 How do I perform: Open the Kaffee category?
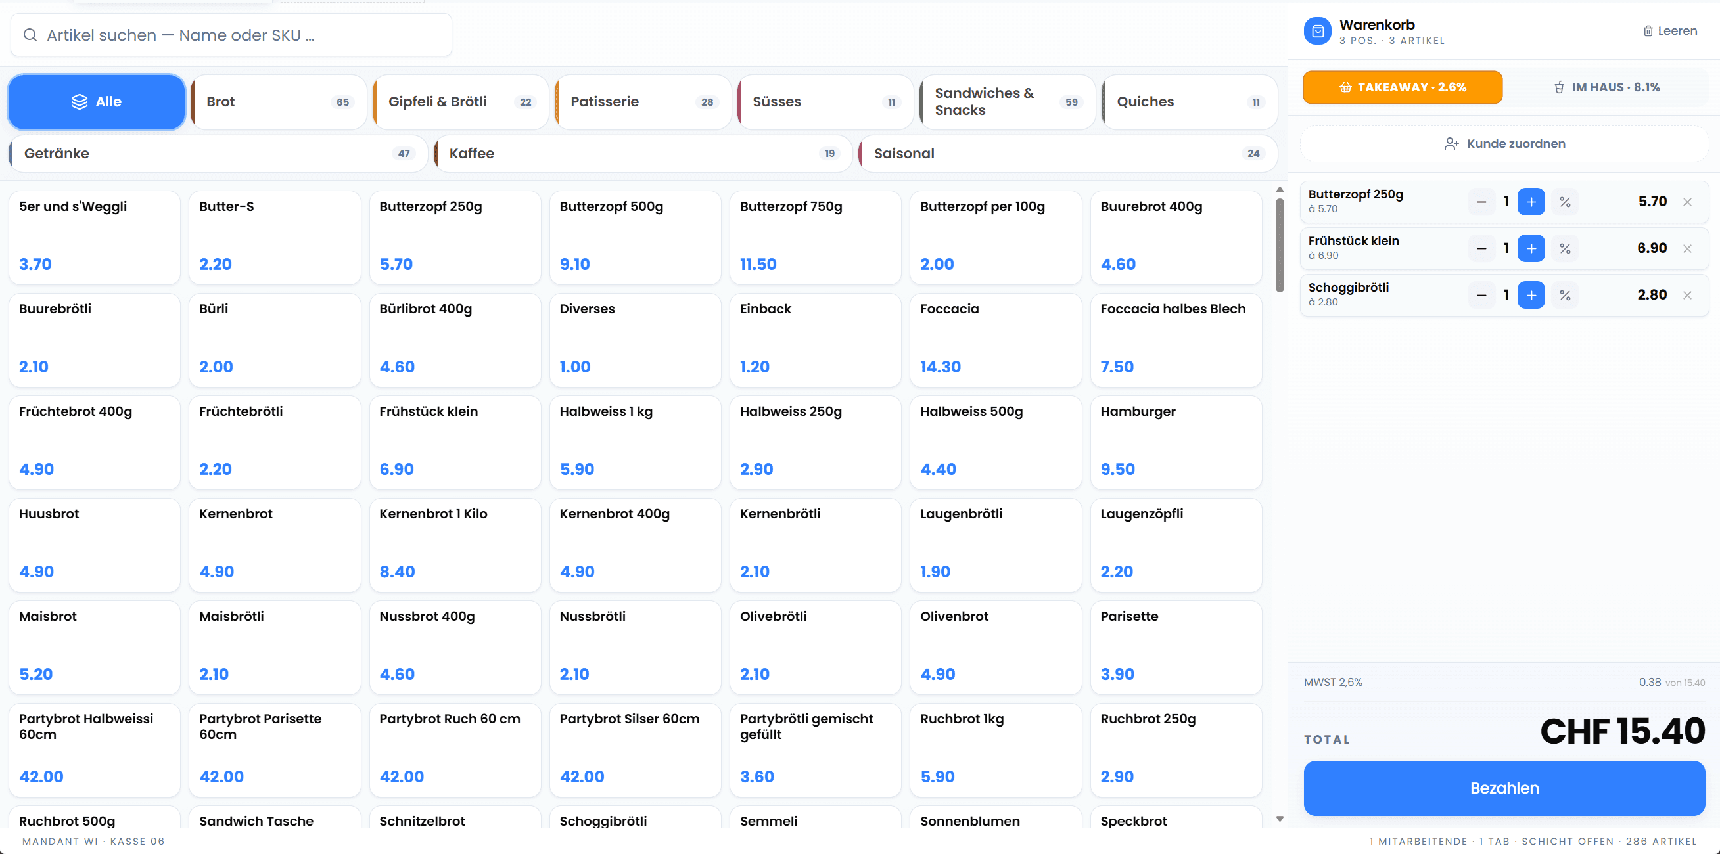[x=643, y=154]
